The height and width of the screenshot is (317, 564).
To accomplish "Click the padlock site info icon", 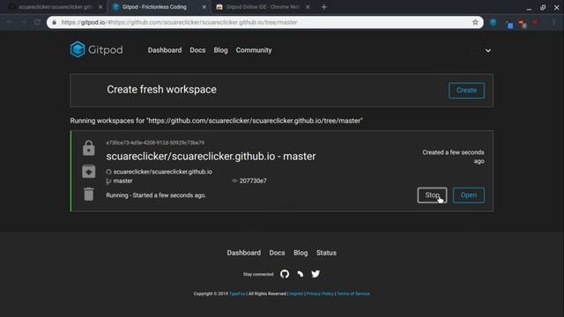I will pos(55,22).
